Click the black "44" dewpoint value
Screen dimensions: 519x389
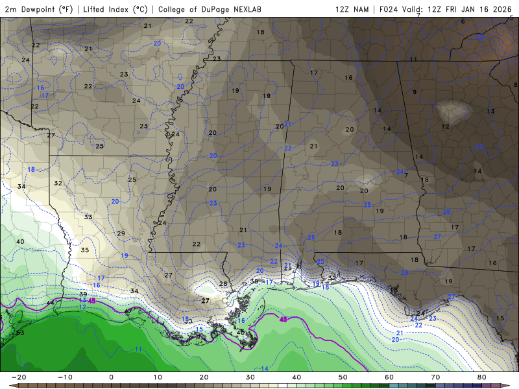point(51,303)
